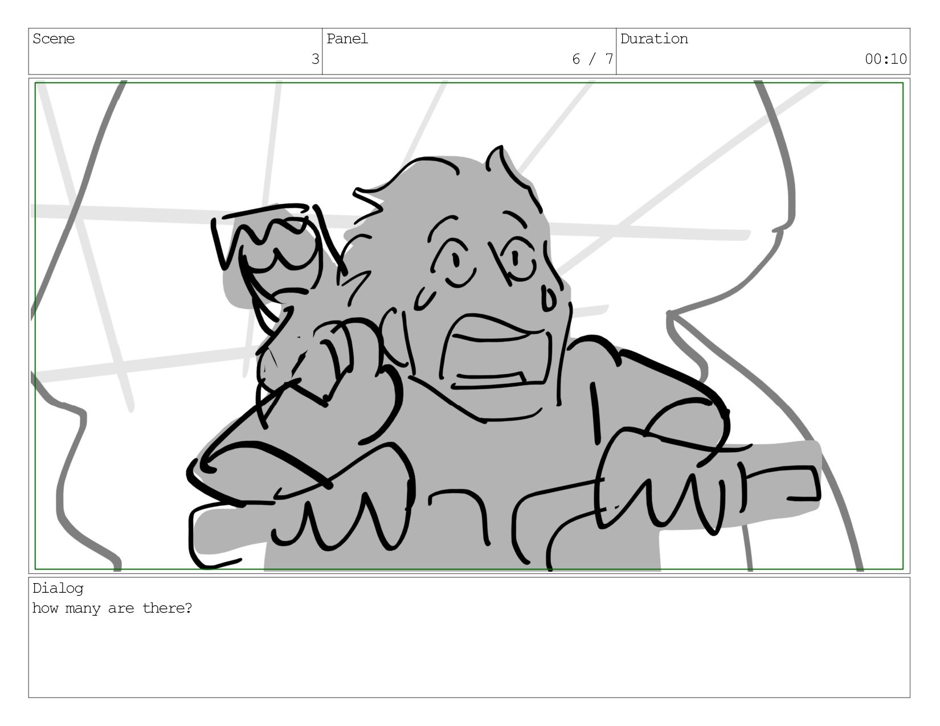940x726 pixels.
Task: Click the 'Scene' header label
Action: [x=54, y=39]
